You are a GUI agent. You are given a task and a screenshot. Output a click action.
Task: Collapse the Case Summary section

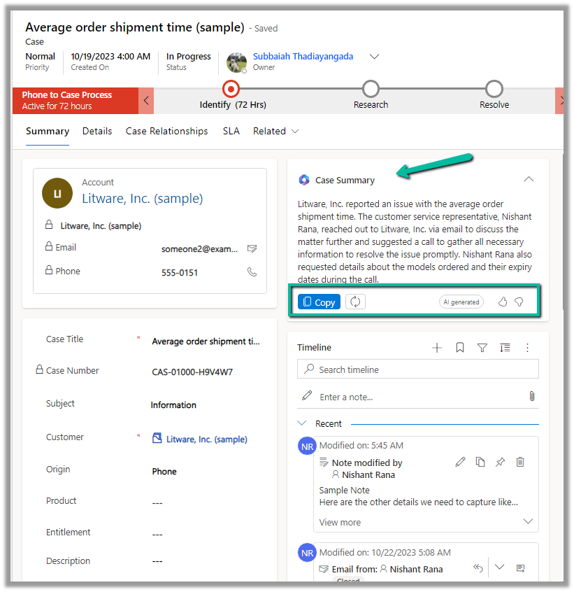point(529,180)
